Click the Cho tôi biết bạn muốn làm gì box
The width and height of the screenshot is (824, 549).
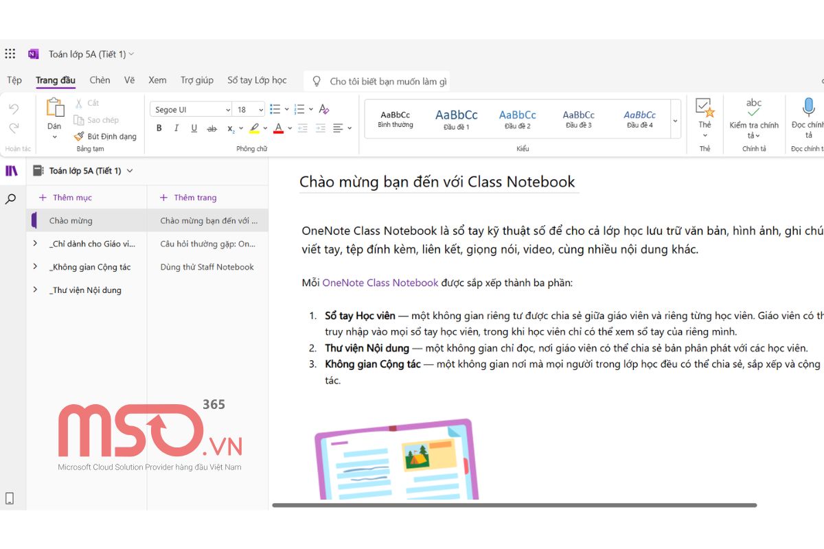[377, 81]
